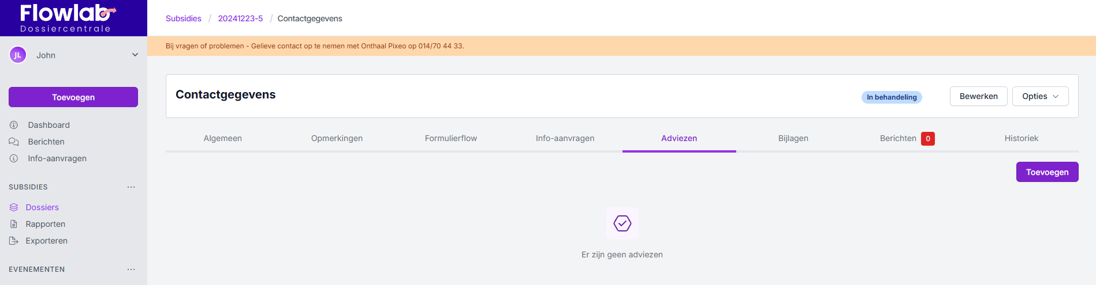Switch to the Formulierflow tab

pyautogui.click(x=451, y=138)
